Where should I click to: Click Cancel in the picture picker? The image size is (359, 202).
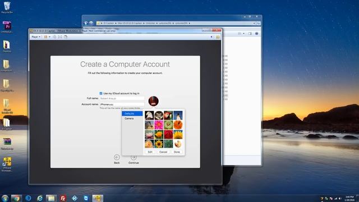click(x=163, y=152)
